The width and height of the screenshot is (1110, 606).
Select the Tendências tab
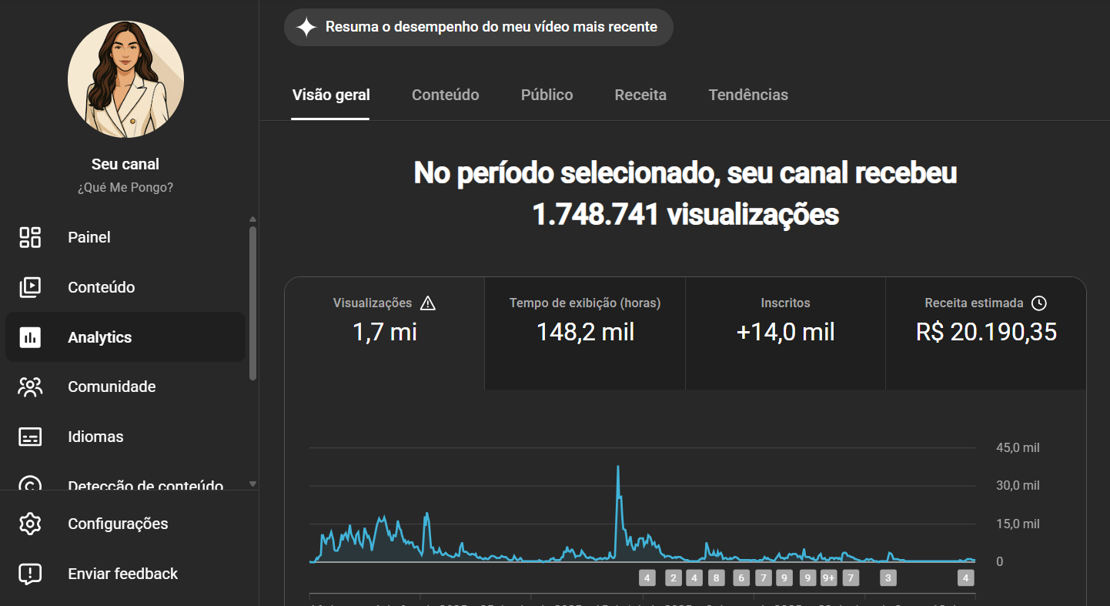[x=748, y=94]
